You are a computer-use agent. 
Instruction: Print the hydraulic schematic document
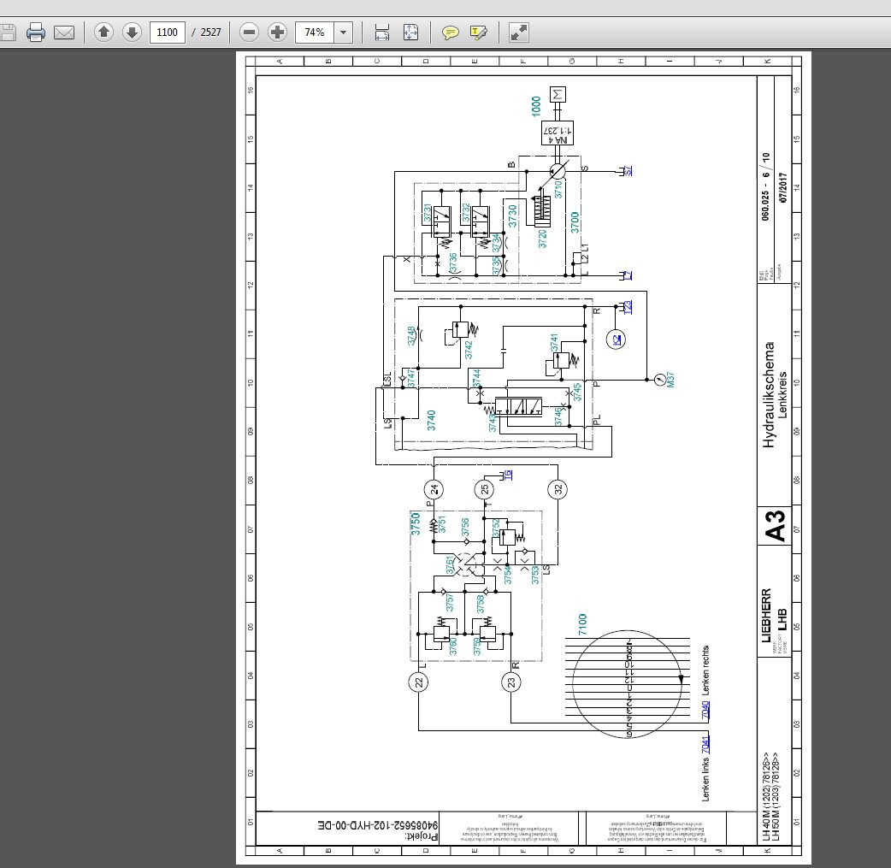[34, 32]
